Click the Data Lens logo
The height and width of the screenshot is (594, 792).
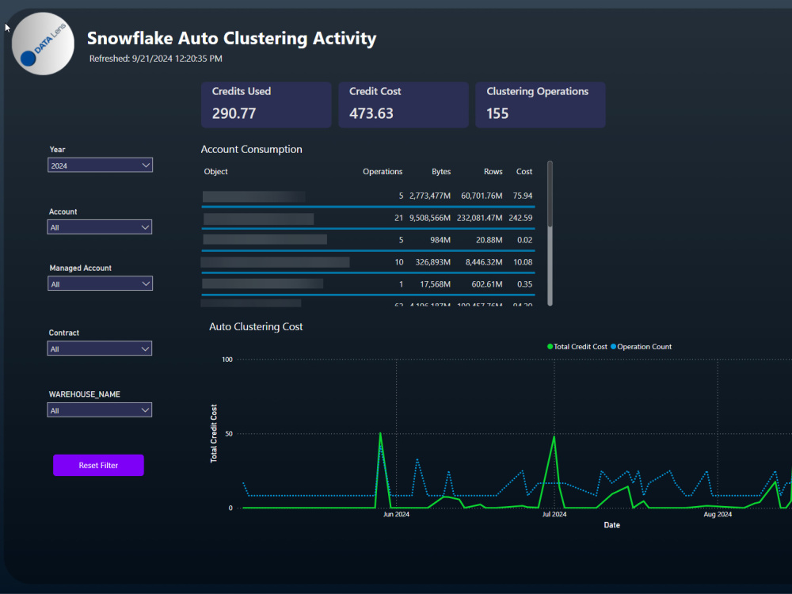tap(43, 44)
